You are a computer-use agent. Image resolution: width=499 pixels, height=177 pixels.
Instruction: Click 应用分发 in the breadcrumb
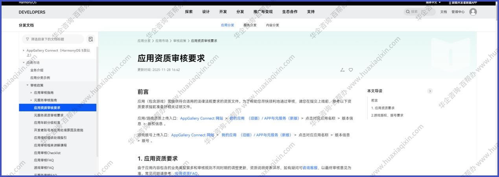(x=144, y=41)
